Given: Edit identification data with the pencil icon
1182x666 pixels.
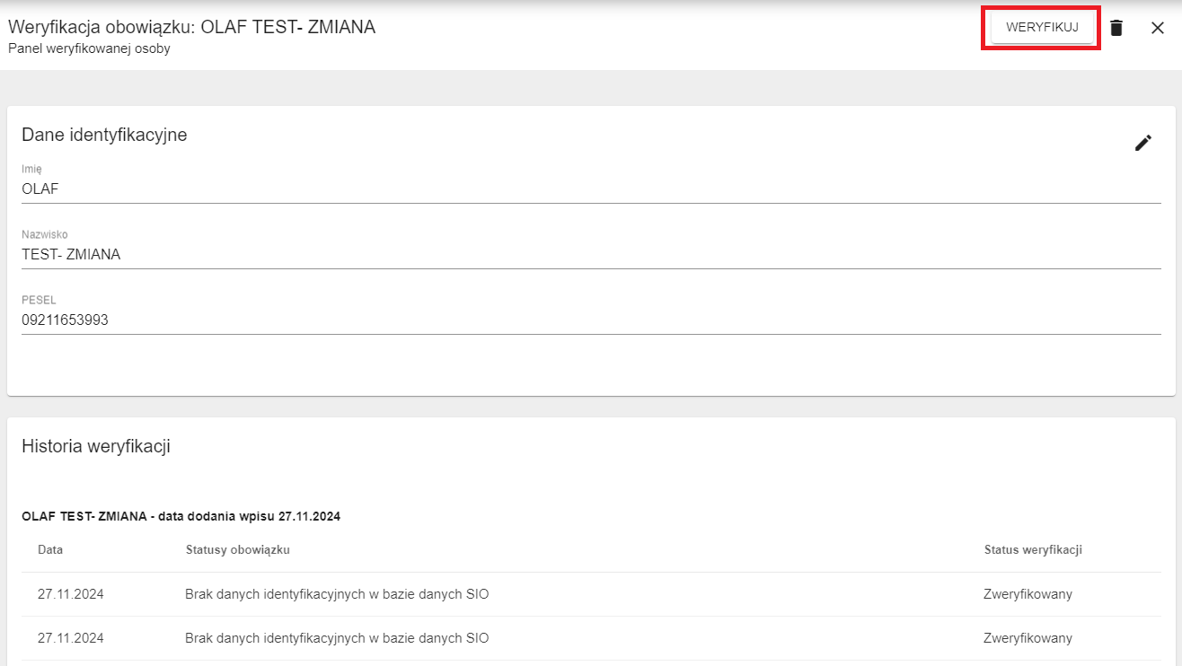Looking at the screenshot, I should (1142, 143).
